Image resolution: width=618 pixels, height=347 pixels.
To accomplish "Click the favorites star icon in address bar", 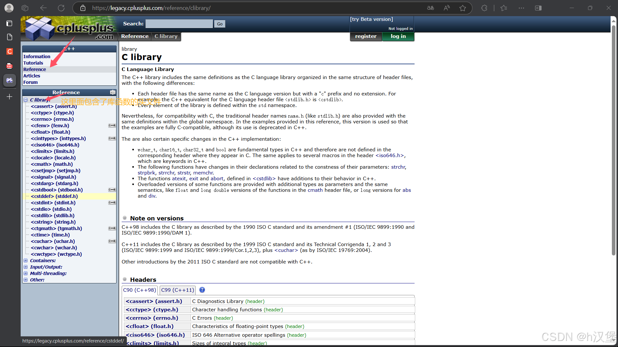I will click(x=463, y=8).
